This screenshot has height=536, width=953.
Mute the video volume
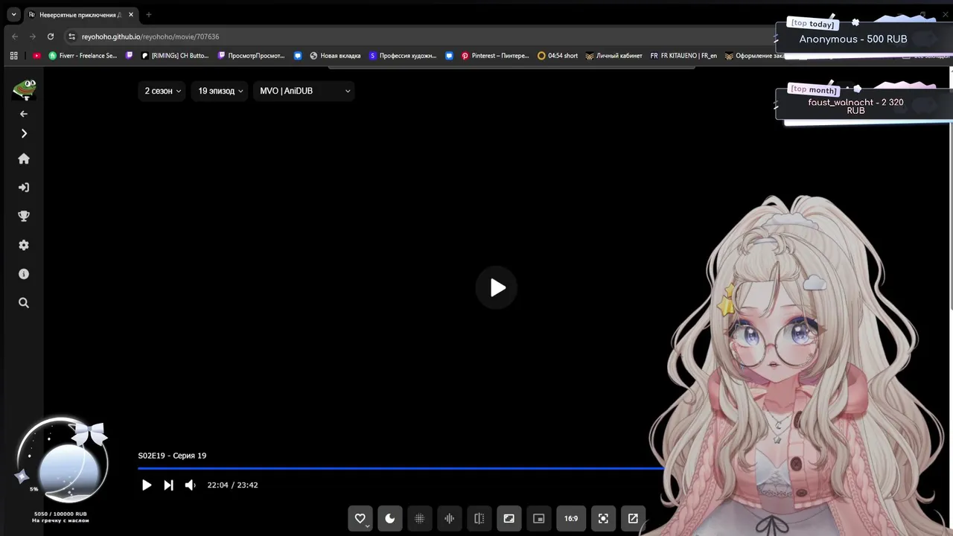191,485
